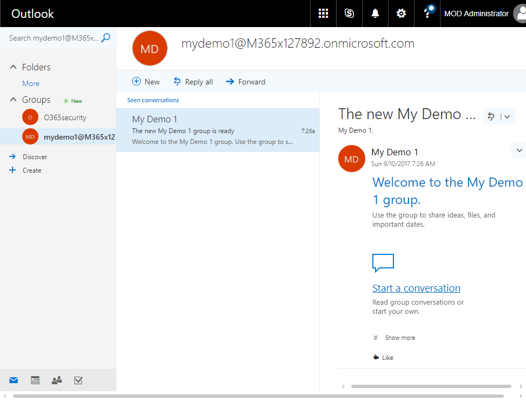This screenshot has width=526, height=401.
Task: Click New to start a conversation
Action: coord(146,82)
